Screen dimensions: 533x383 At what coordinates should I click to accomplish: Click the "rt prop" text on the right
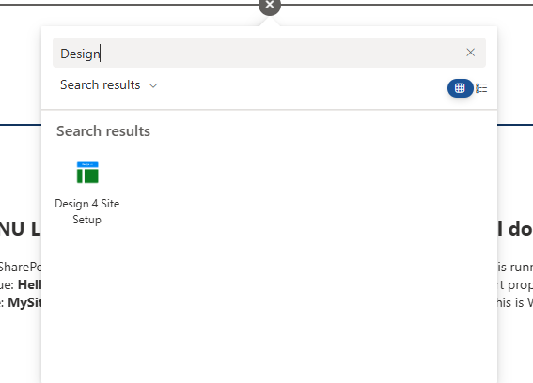pos(515,284)
